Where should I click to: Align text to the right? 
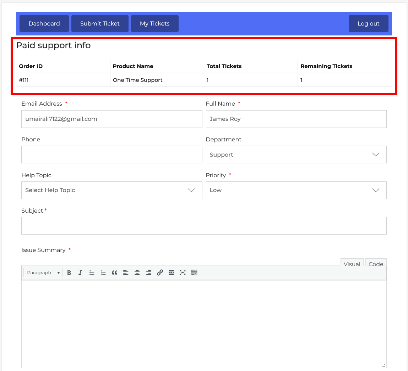[x=148, y=272]
